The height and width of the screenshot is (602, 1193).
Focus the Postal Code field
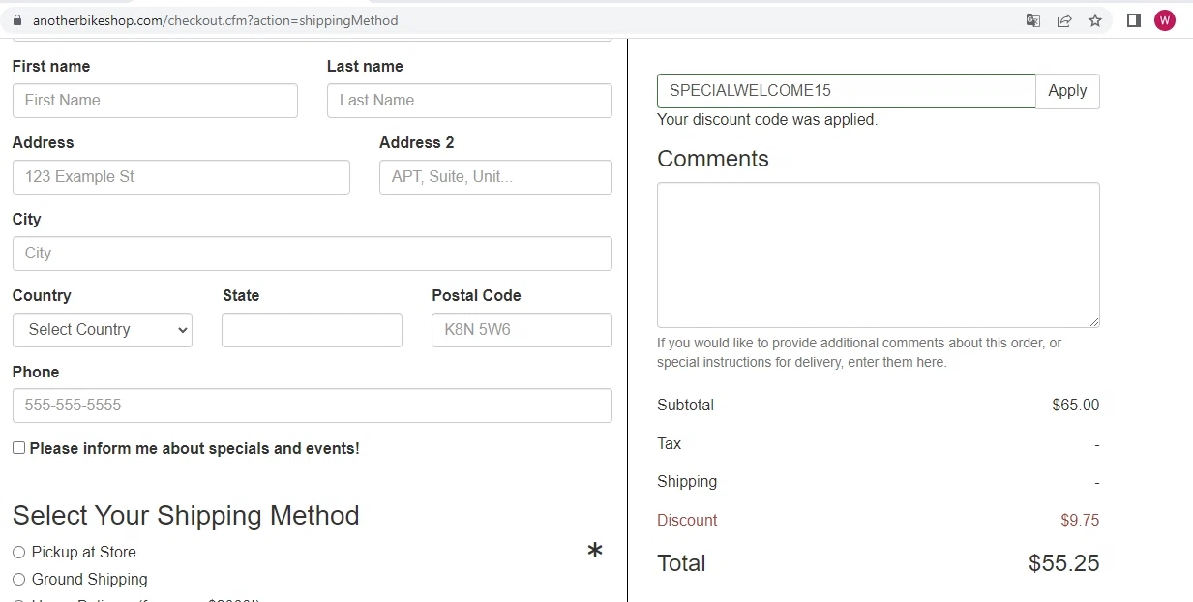(x=522, y=330)
